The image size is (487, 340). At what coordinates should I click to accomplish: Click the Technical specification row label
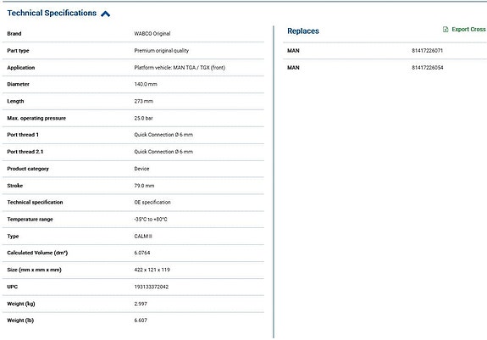pyautogui.click(x=35, y=203)
